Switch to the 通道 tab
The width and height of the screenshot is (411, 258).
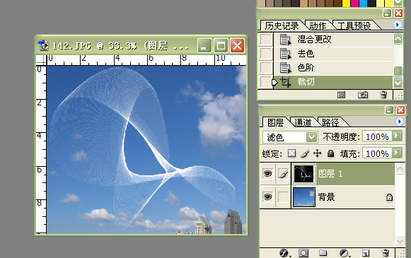pyautogui.click(x=303, y=122)
